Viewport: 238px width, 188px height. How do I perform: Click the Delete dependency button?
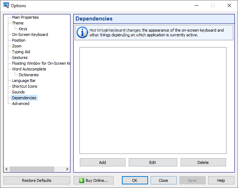[203, 162]
